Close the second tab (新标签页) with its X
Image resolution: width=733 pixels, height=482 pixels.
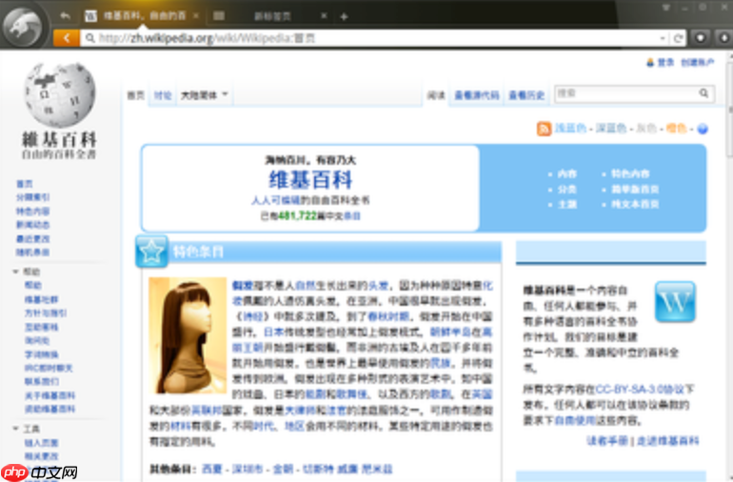point(324,16)
